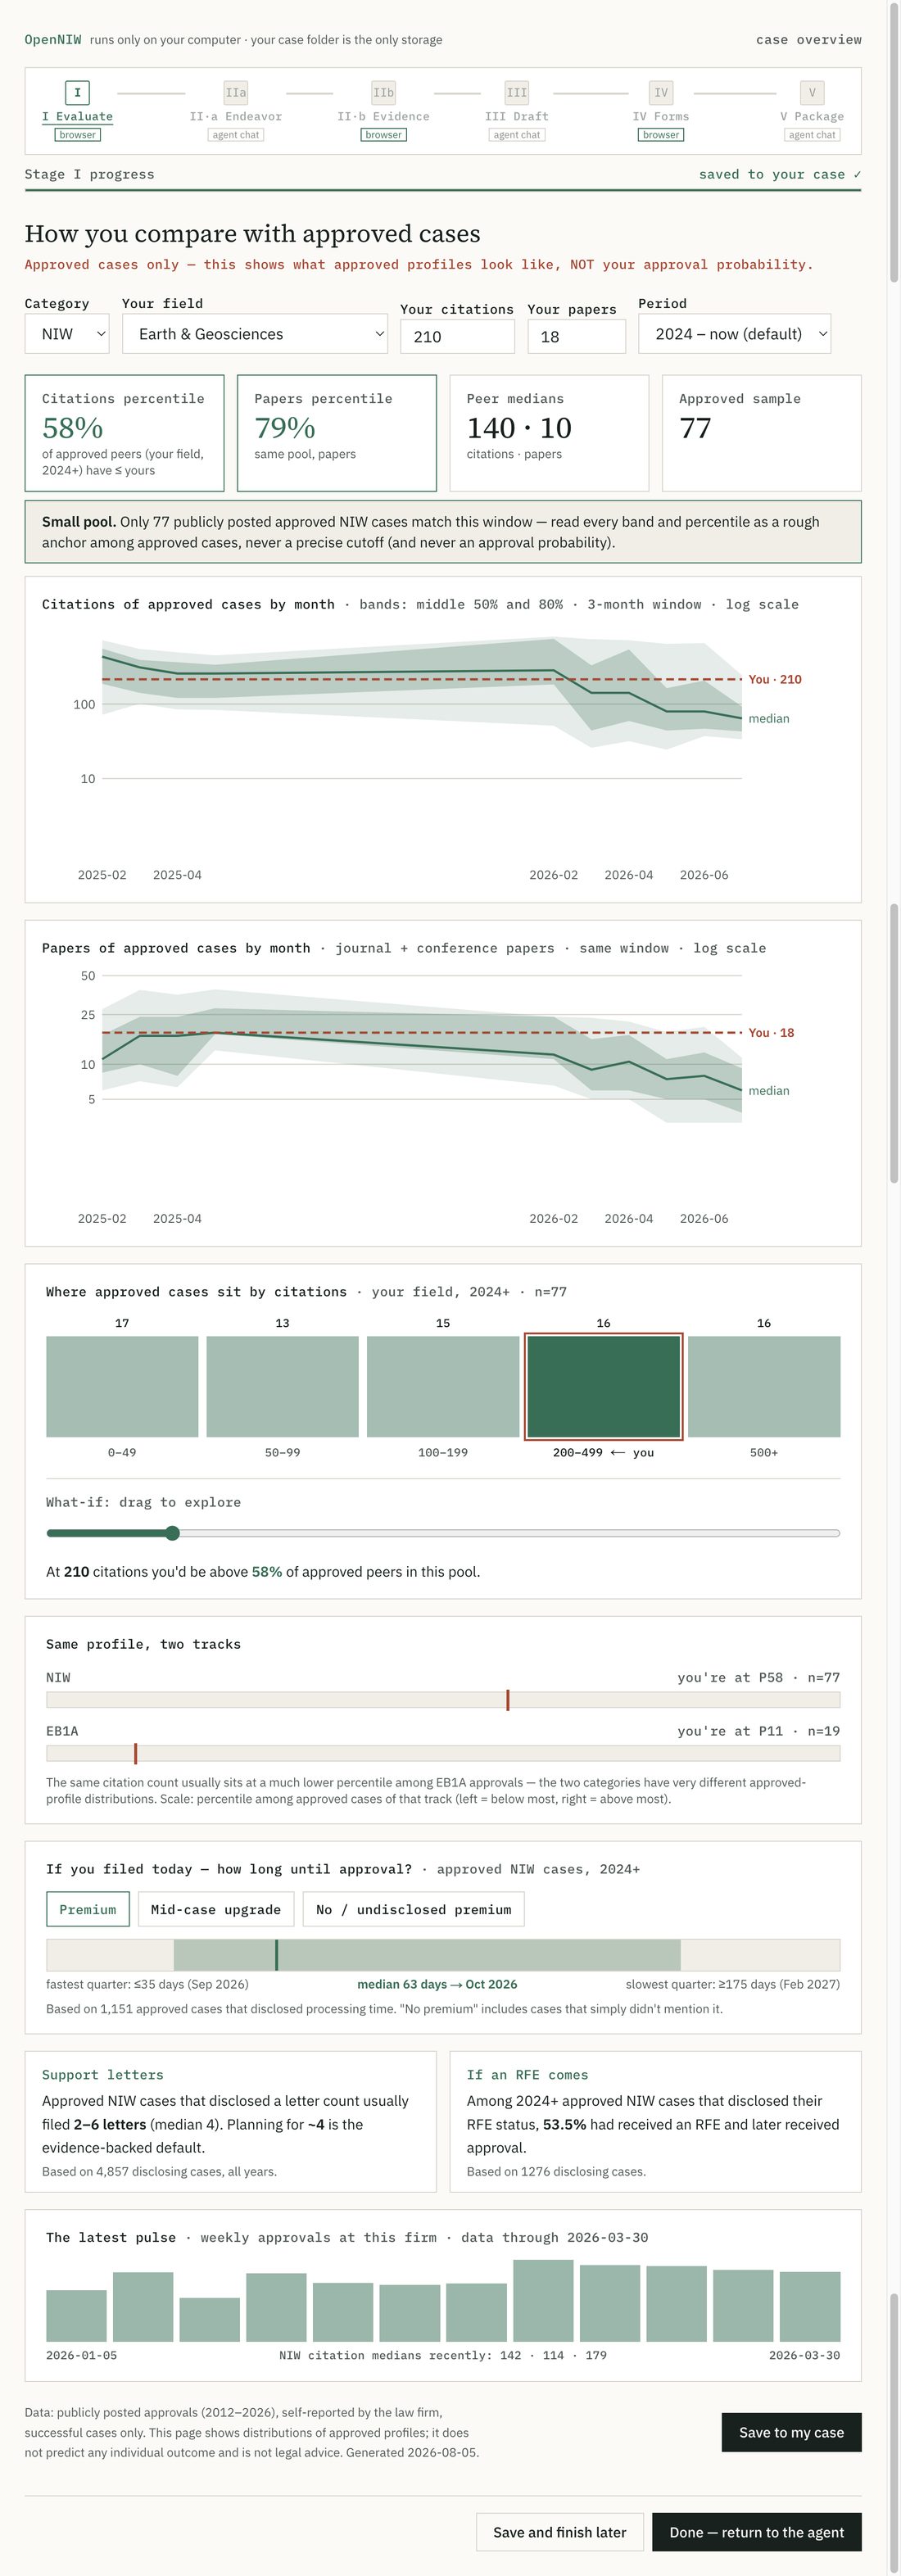The height and width of the screenshot is (2576, 901).
Task: Click the 500+ citations histogram bar
Action: pyautogui.click(x=764, y=1387)
